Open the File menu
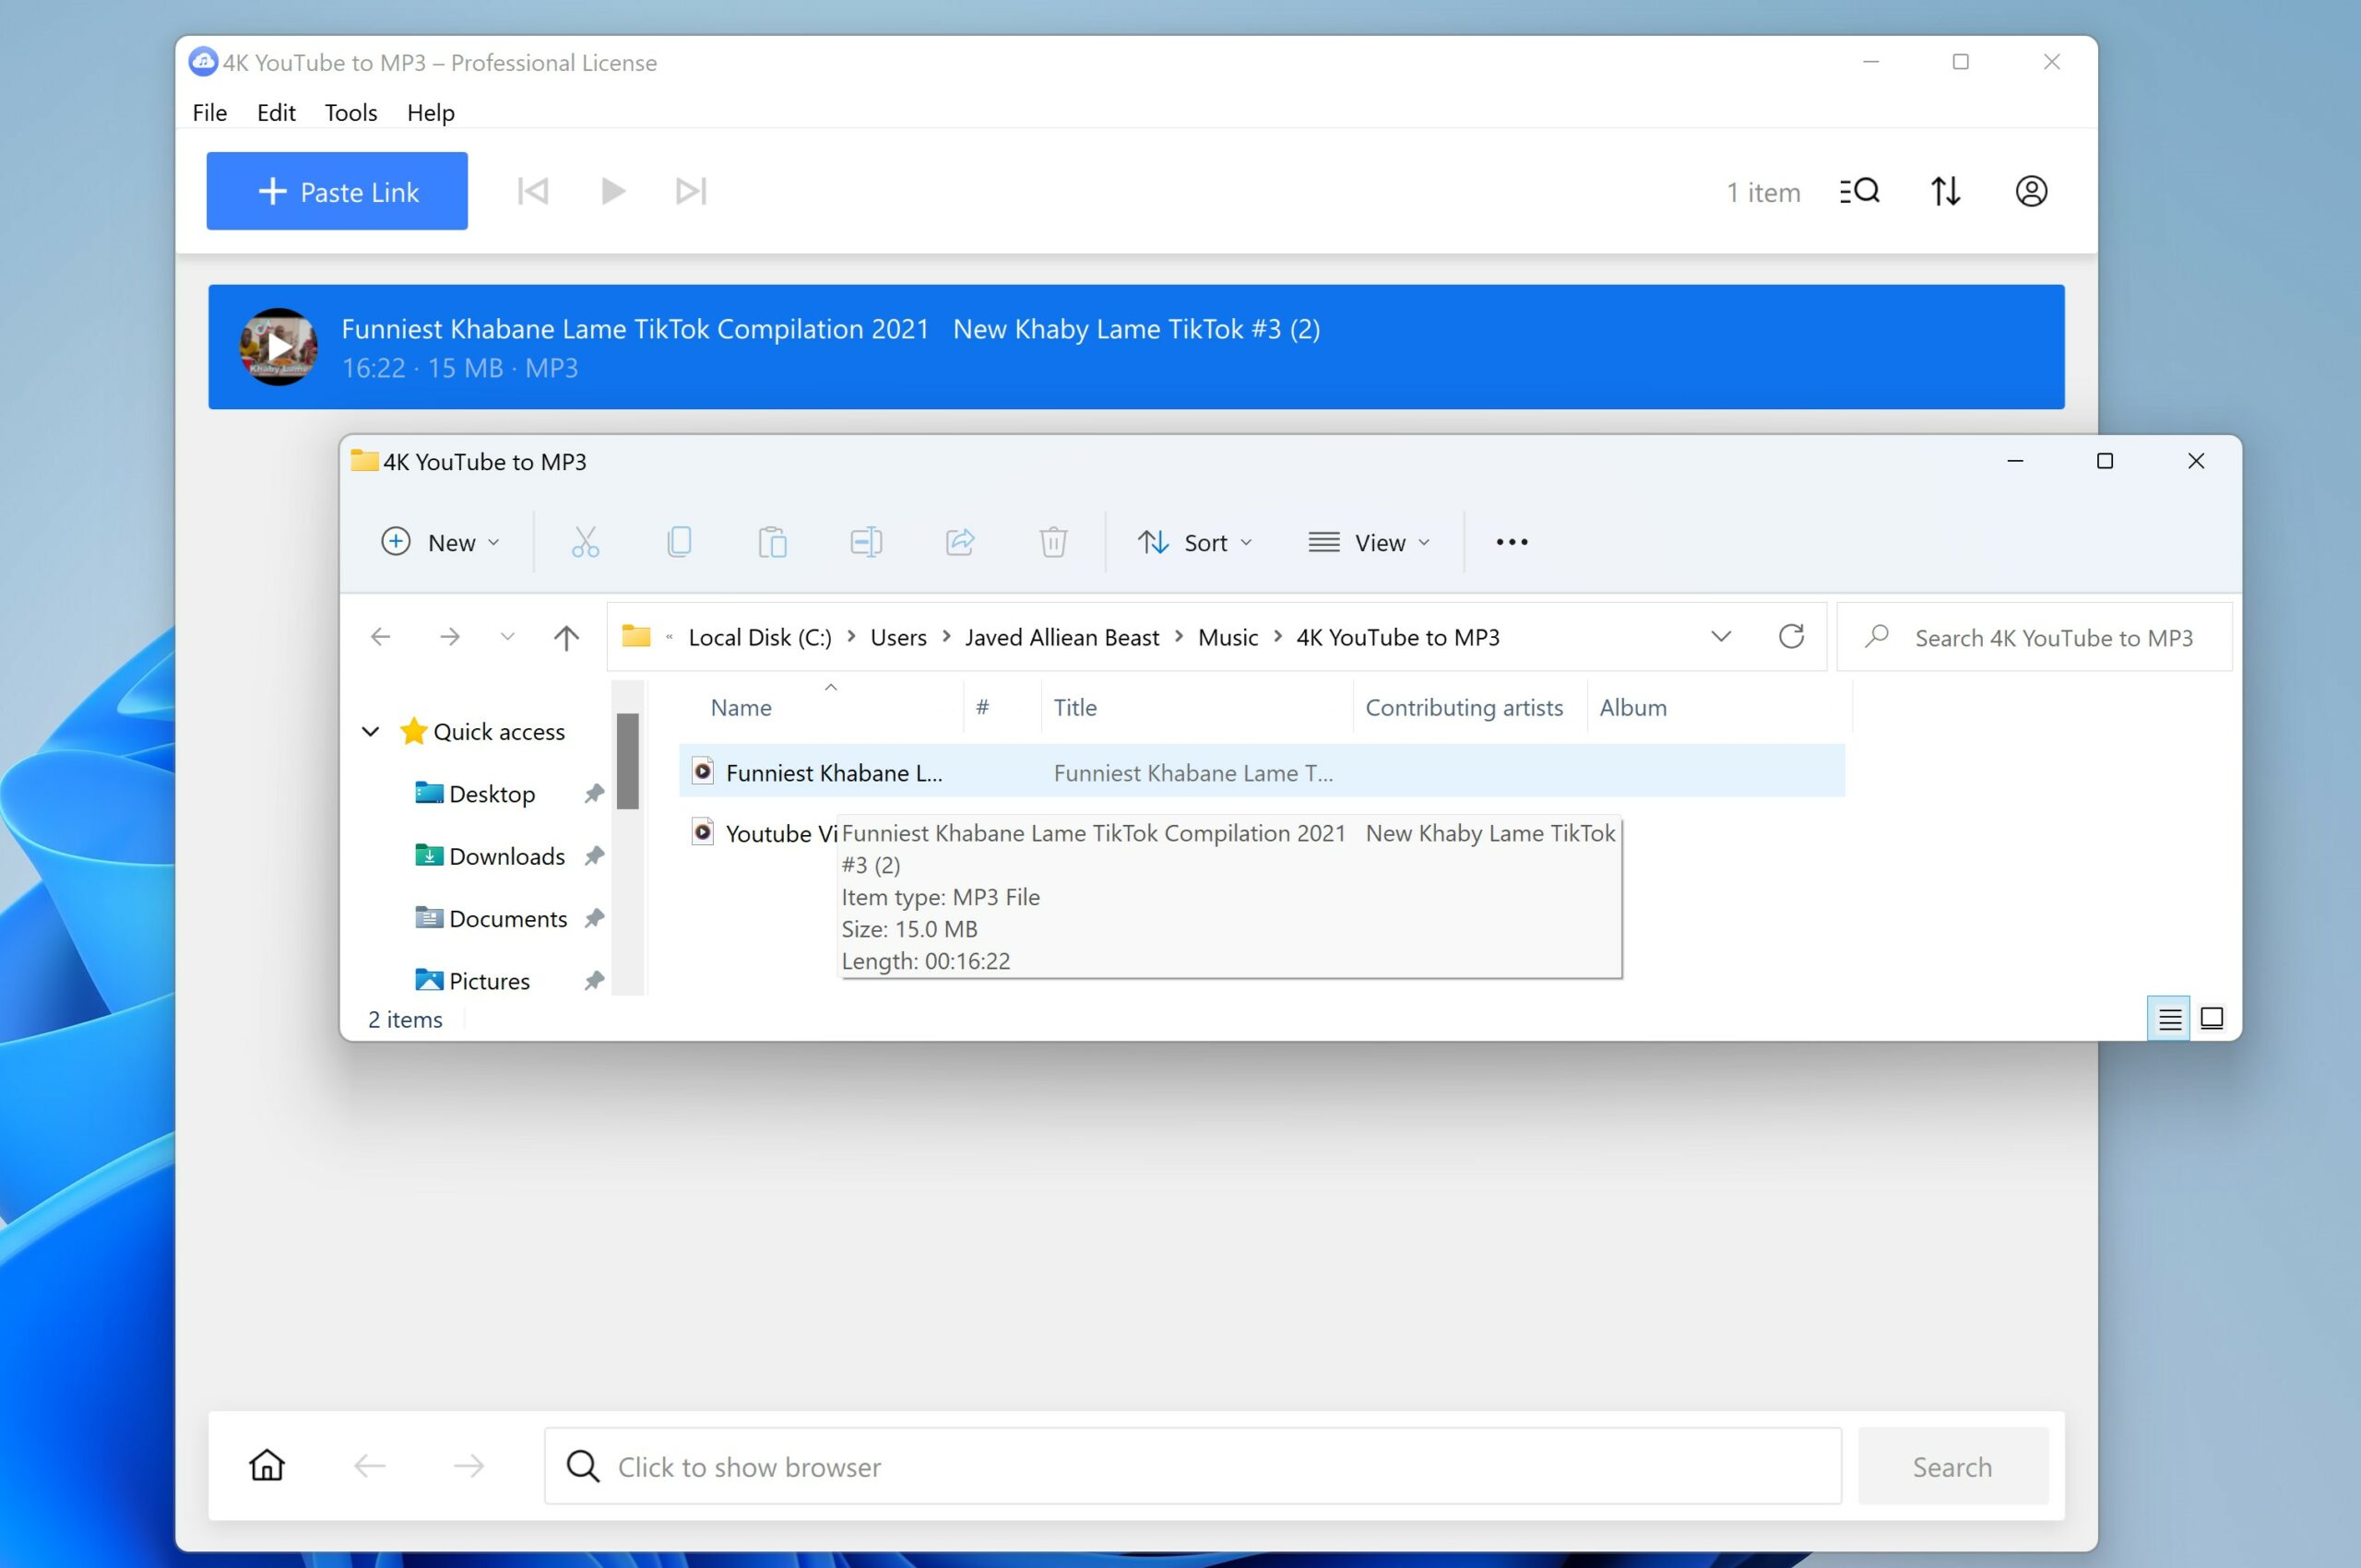Viewport: 2361px width, 1568px height. (x=210, y=112)
